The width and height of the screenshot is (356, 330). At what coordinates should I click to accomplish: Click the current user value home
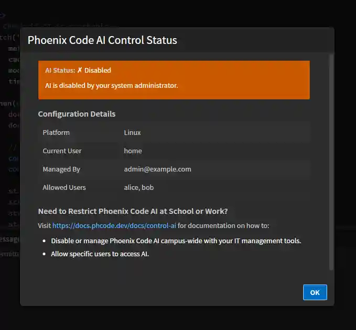[133, 151]
